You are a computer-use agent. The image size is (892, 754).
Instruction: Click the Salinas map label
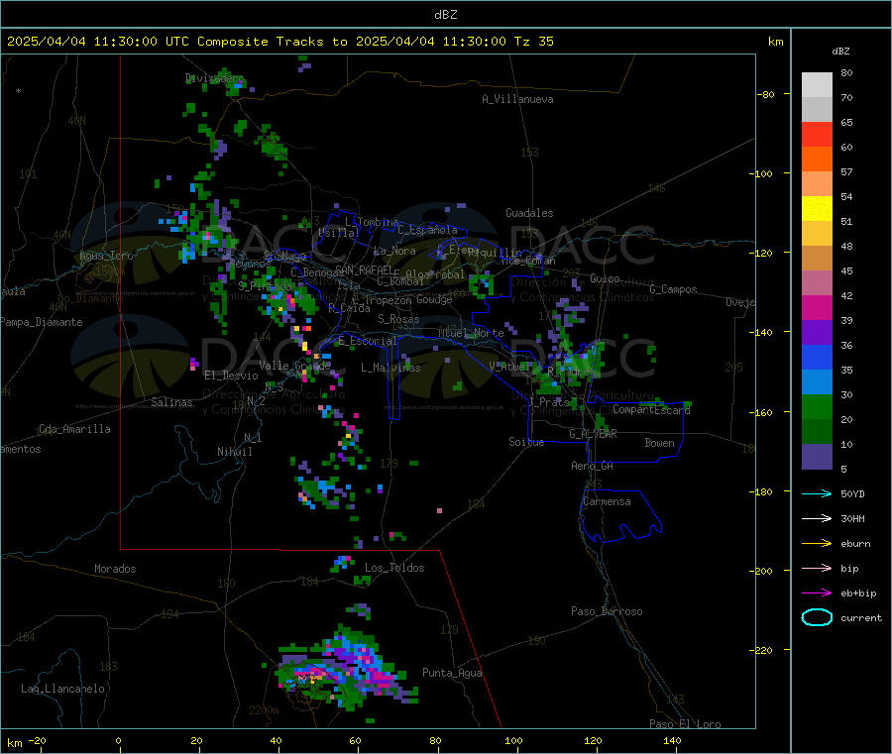(x=171, y=402)
